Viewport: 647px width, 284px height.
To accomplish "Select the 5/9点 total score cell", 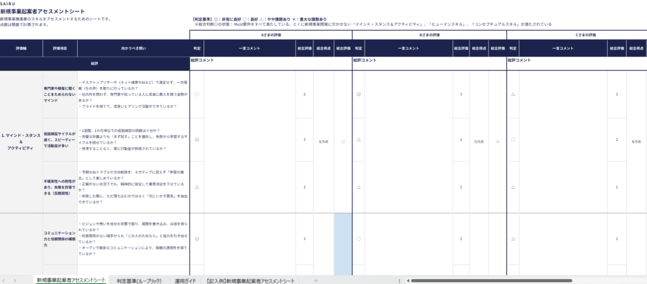I will 479,141.
